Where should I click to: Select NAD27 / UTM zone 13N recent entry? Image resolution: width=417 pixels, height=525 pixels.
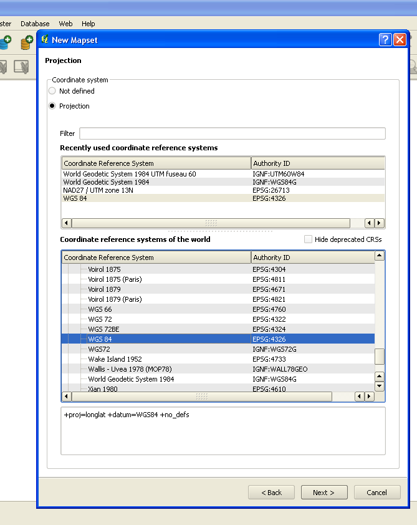tap(98, 190)
